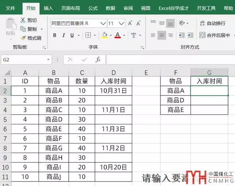Set bottom vertical alignment

coord(170,23)
